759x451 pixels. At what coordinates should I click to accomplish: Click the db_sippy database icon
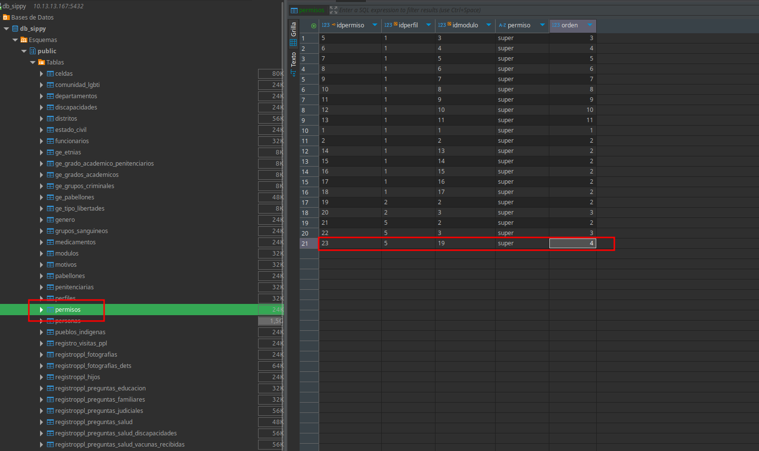pyautogui.click(x=15, y=29)
